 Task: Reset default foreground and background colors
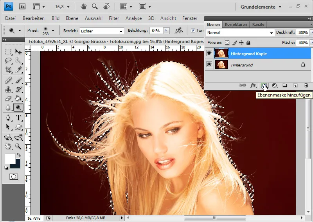[6, 168]
